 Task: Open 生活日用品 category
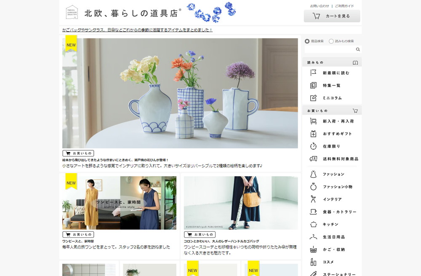334,237
